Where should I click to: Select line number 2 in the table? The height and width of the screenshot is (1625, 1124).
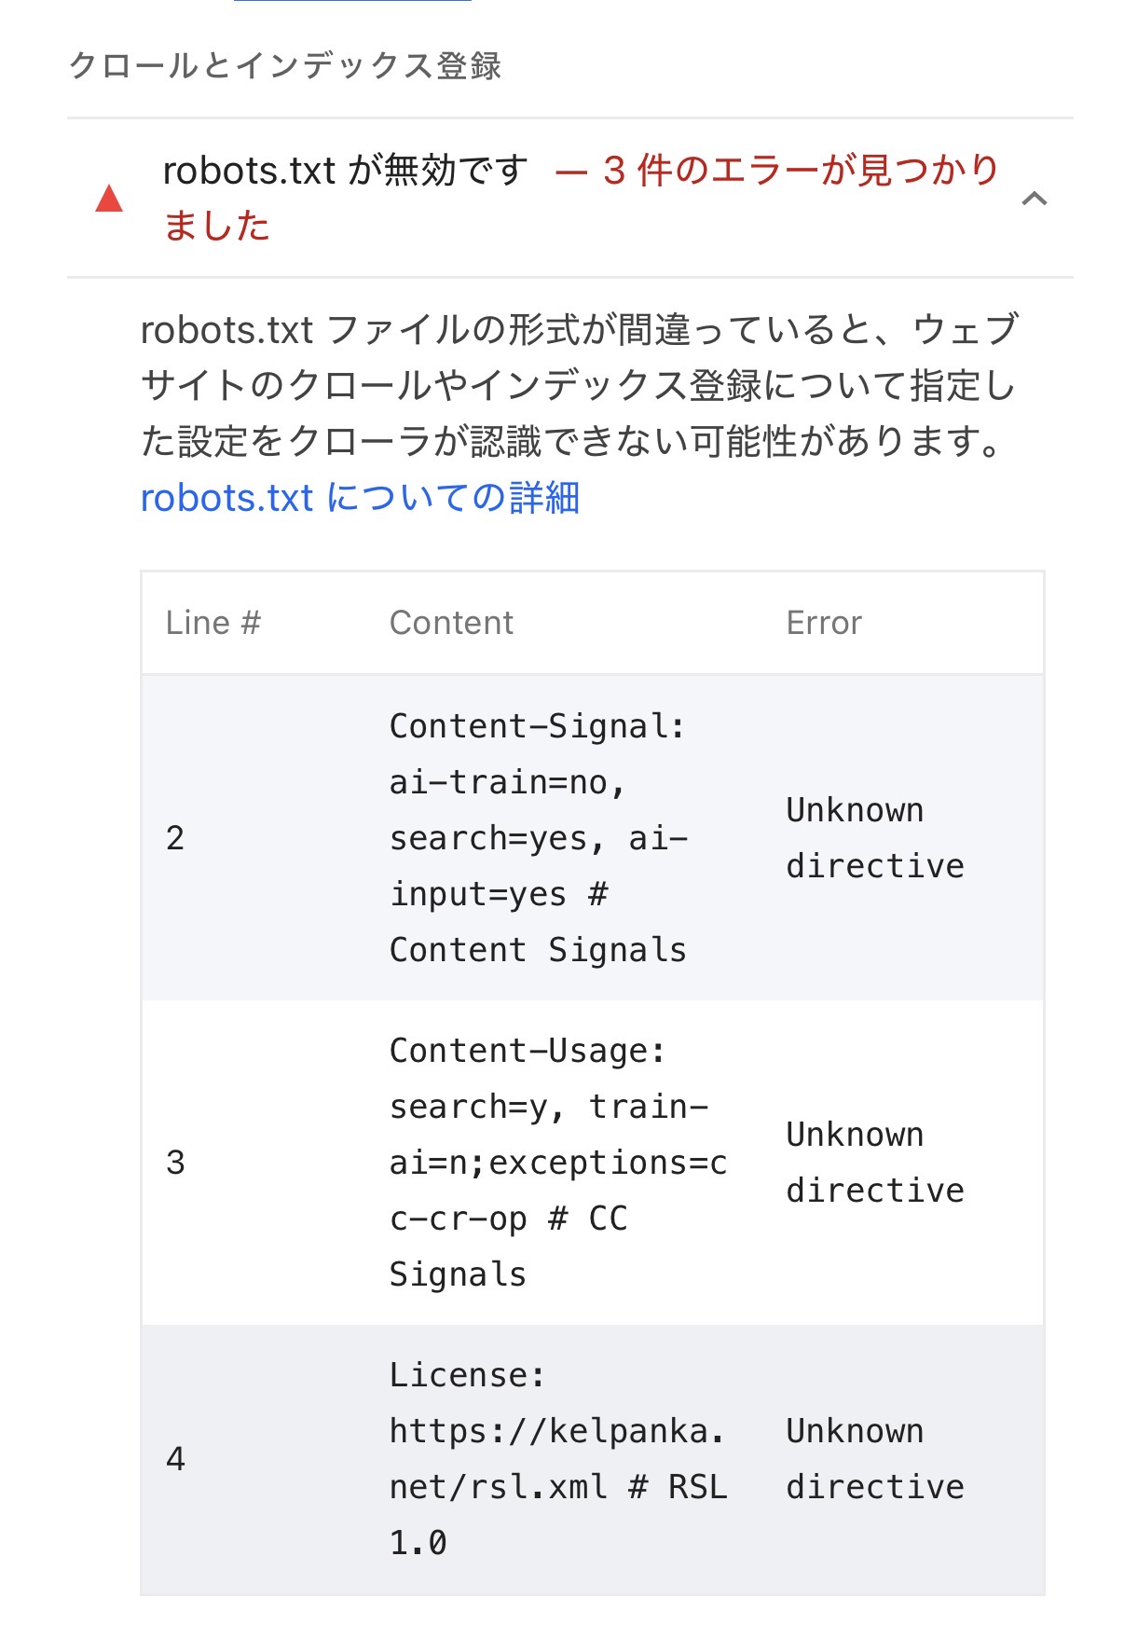pyautogui.click(x=175, y=838)
